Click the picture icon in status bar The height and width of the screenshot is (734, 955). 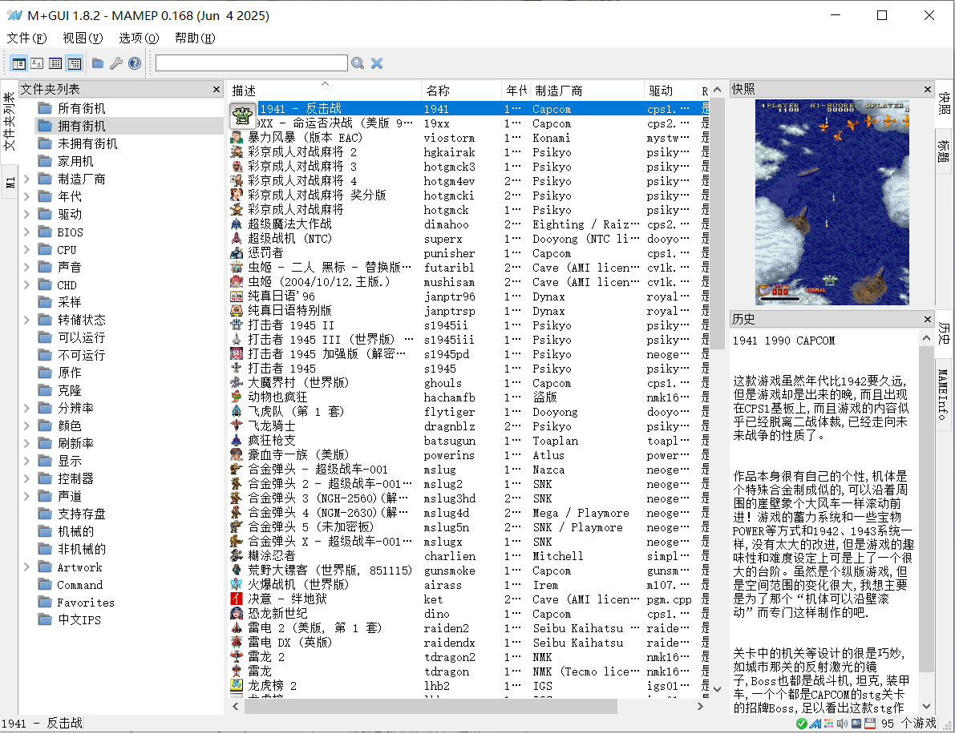856,724
